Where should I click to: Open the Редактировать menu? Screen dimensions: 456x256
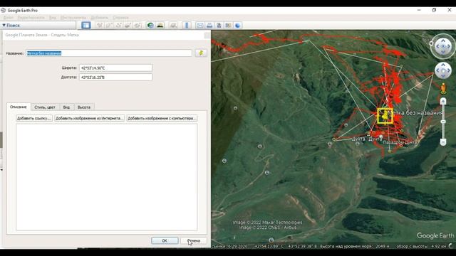pyautogui.click(x=31, y=18)
